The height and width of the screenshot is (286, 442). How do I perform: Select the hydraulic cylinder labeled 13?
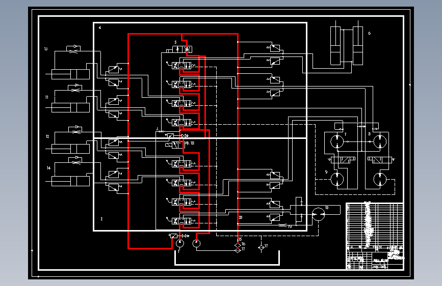point(70,74)
